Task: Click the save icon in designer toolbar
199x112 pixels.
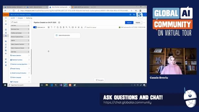Action: [49, 27]
